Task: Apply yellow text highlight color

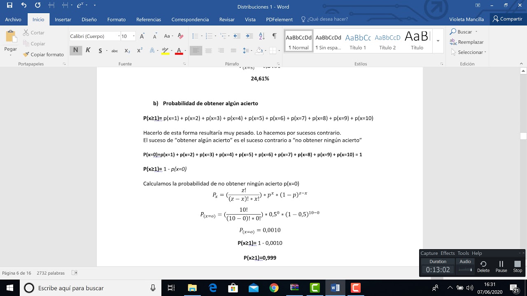Action: pyautogui.click(x=165, y=51)
